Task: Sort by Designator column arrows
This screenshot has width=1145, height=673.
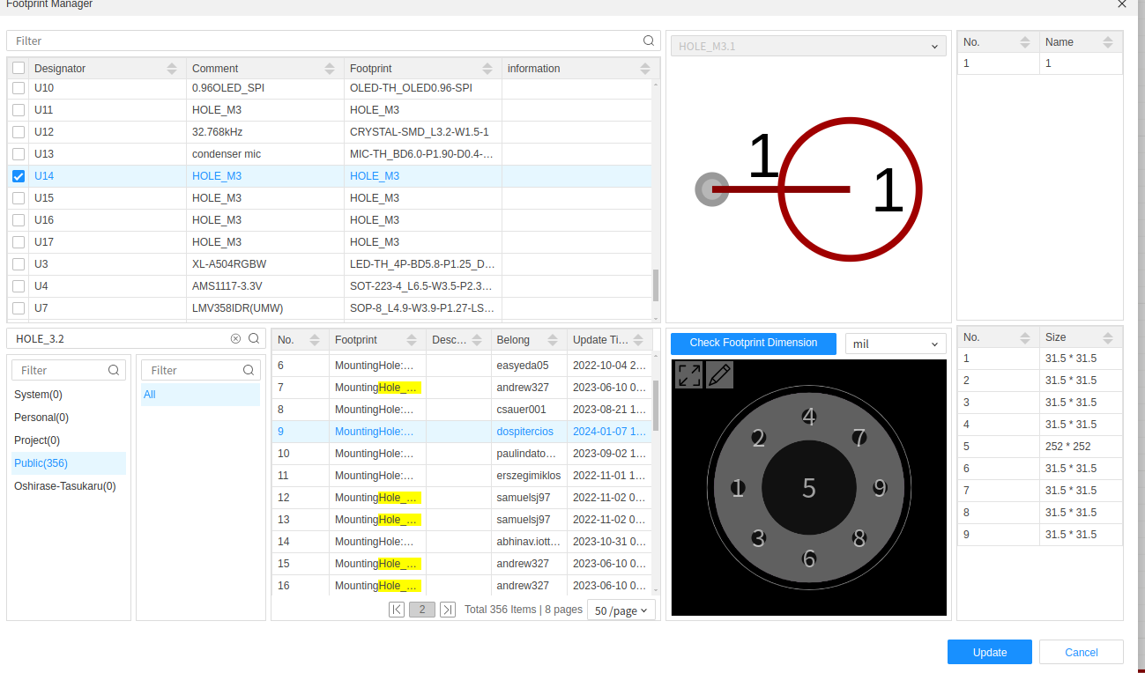Action: coord(172,69)
